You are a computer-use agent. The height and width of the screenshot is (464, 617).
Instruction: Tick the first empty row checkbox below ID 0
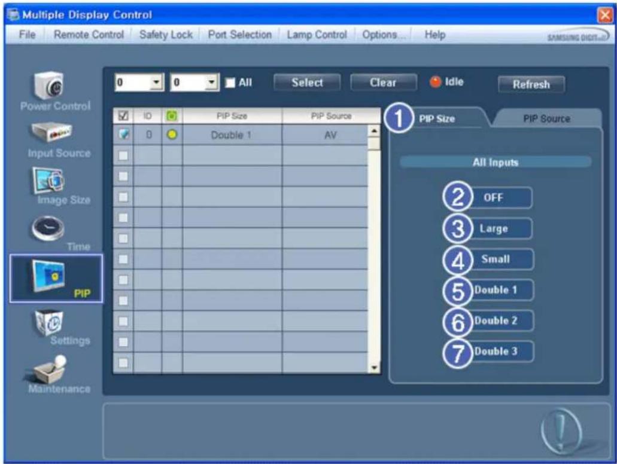pos(123,155)
